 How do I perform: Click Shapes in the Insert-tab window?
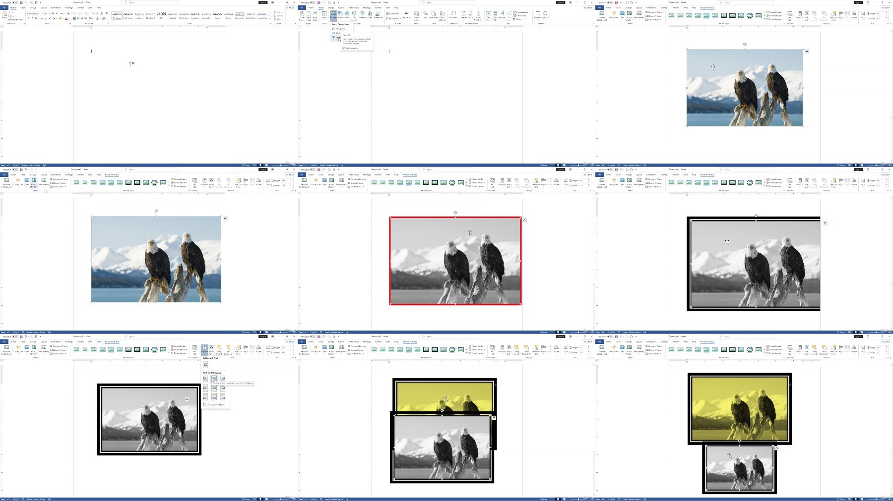click(x=340, y=15)
